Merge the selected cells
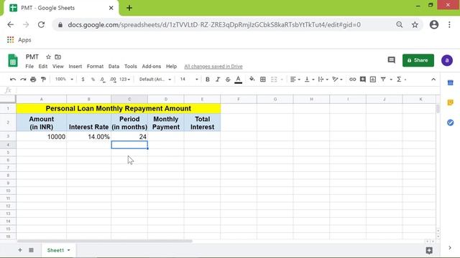Viewport: 460px width, 258px height. tap(274, 80)
